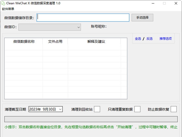This screenshot has width=182, height=137.
Task: Click the 全选 link
Action: 138,38
